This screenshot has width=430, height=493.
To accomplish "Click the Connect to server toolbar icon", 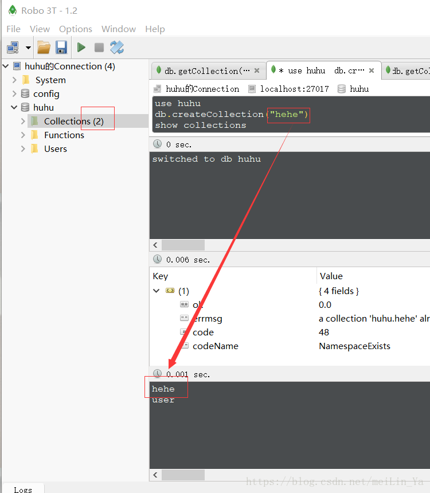I will point(13,48).
